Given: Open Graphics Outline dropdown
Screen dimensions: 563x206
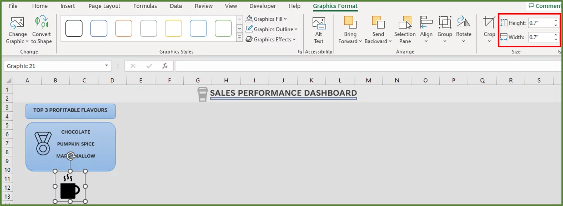Looking at the screenshot, I should pos(271,29).
